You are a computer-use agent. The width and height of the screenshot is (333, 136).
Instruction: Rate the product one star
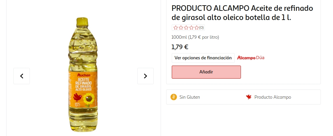(176, 28)
